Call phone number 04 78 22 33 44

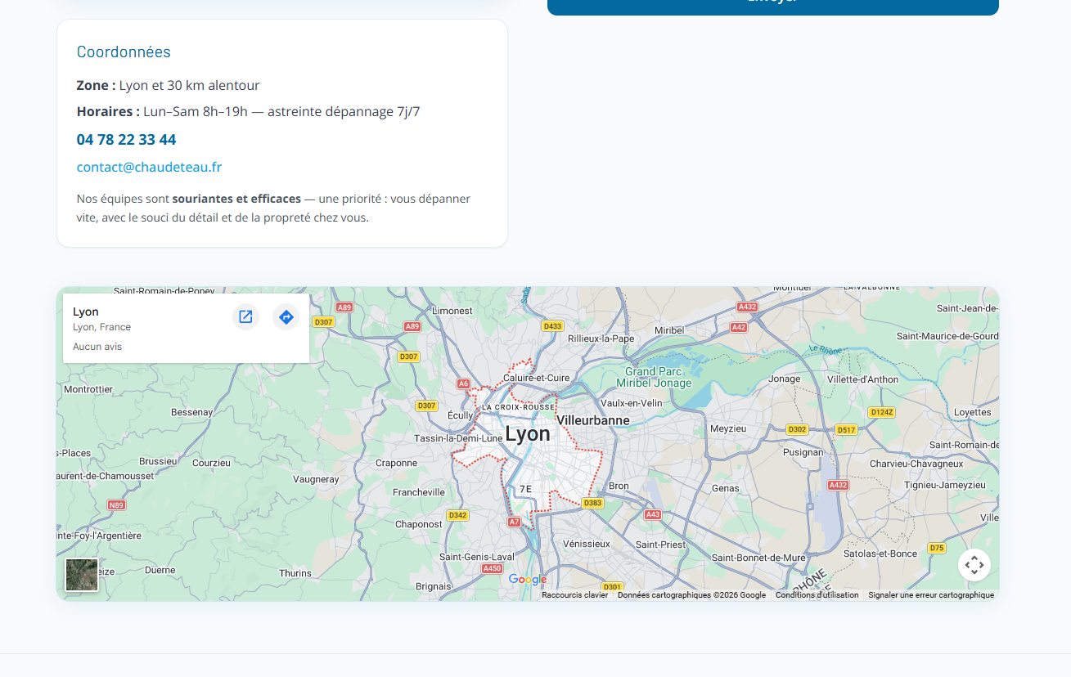coord(126,140)
